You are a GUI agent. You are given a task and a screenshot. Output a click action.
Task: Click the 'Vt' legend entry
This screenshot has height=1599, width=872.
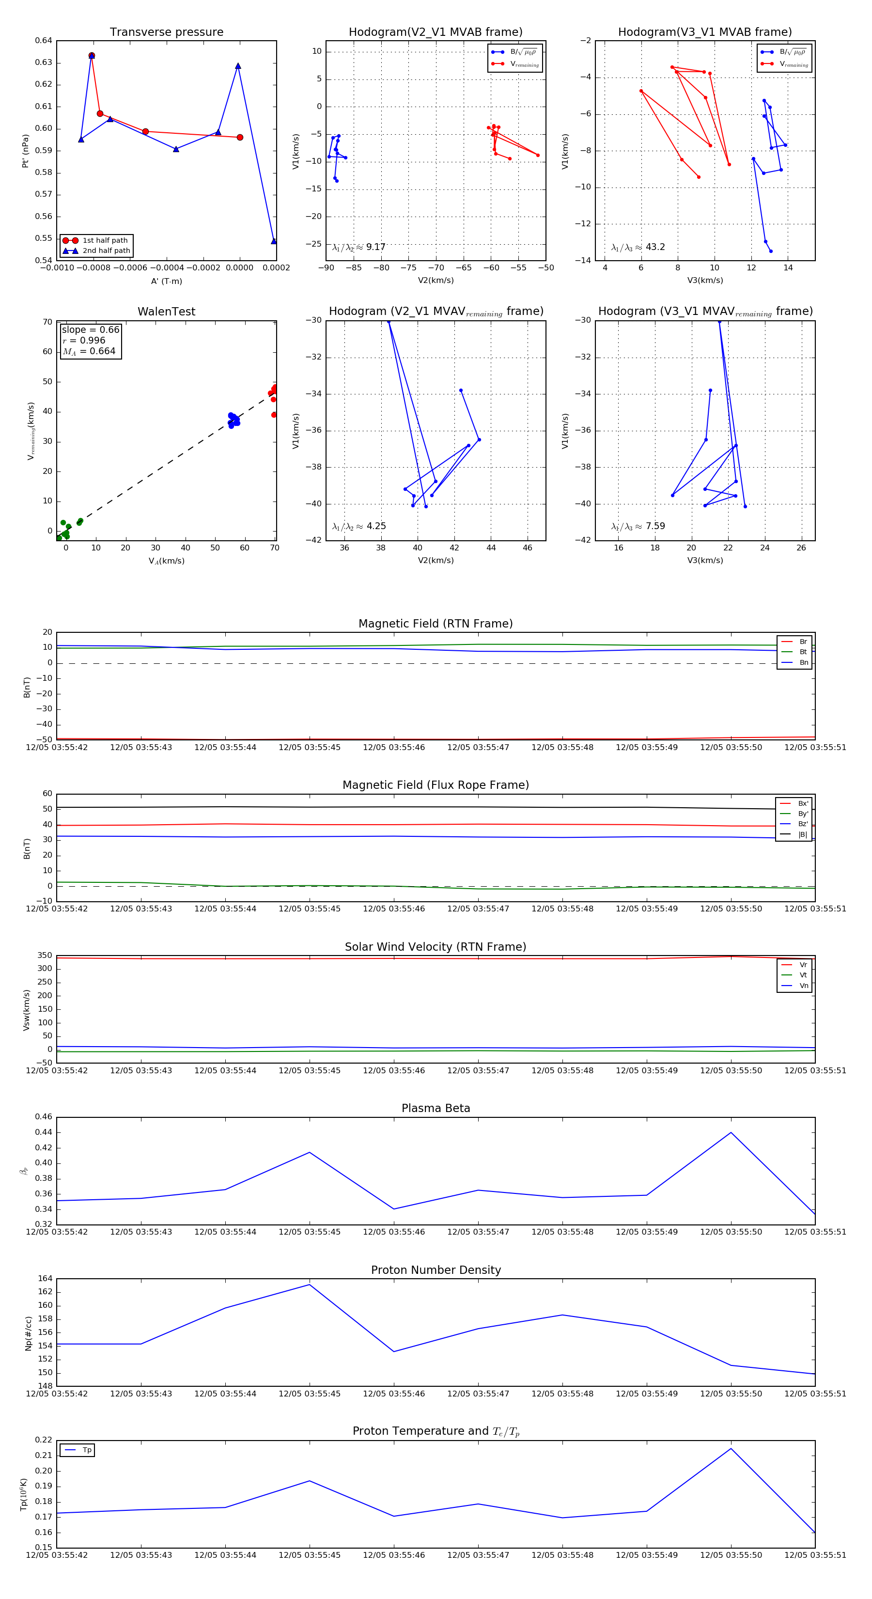coord(794,975)
